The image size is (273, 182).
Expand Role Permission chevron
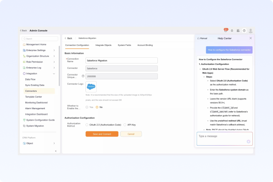click(x=54, y=62)
